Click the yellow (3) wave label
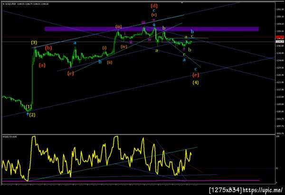 tap(34, 43)
